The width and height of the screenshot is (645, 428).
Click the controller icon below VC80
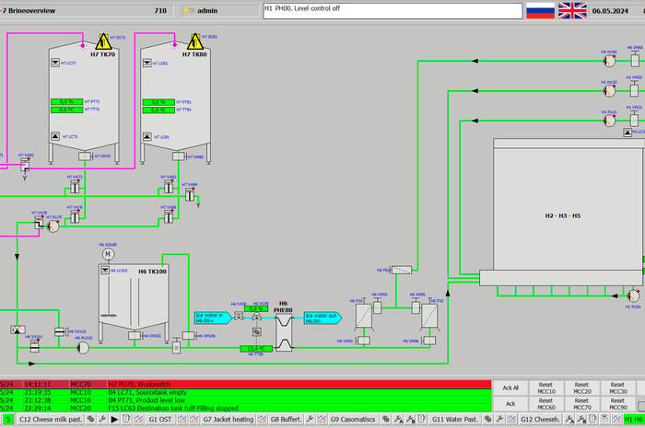[257, 332]
